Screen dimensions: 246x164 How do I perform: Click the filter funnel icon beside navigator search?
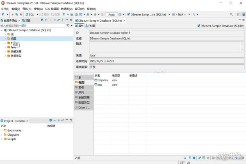pyautogui.click(x=68, y=25)
